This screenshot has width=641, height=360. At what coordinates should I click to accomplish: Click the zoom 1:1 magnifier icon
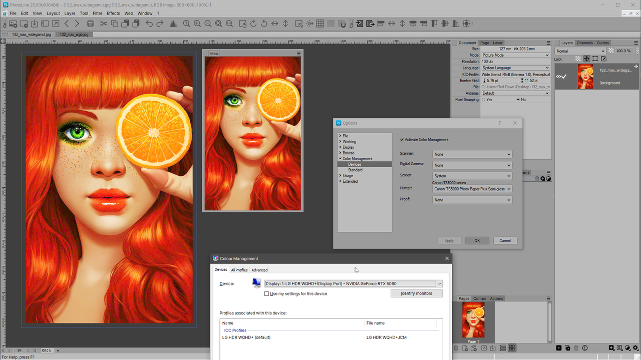[x=186, y=24]
